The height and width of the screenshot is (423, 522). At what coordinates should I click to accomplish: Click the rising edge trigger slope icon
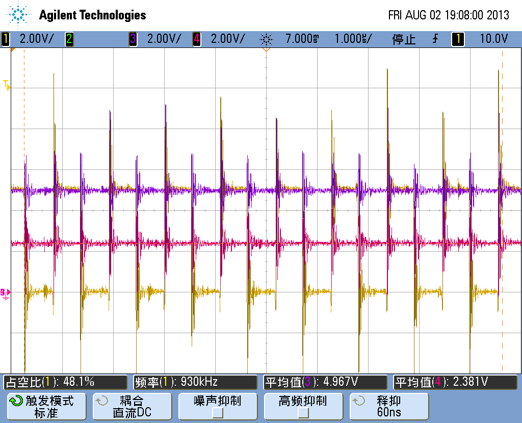tap(435, 39)
